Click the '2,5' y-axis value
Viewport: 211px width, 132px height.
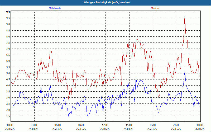(x=8, y=104)
